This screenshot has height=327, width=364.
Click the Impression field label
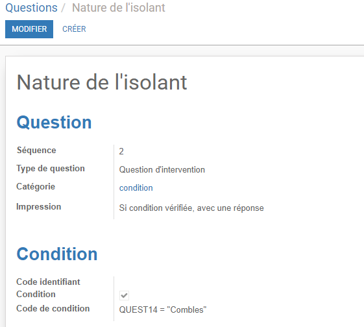(38, 206)
